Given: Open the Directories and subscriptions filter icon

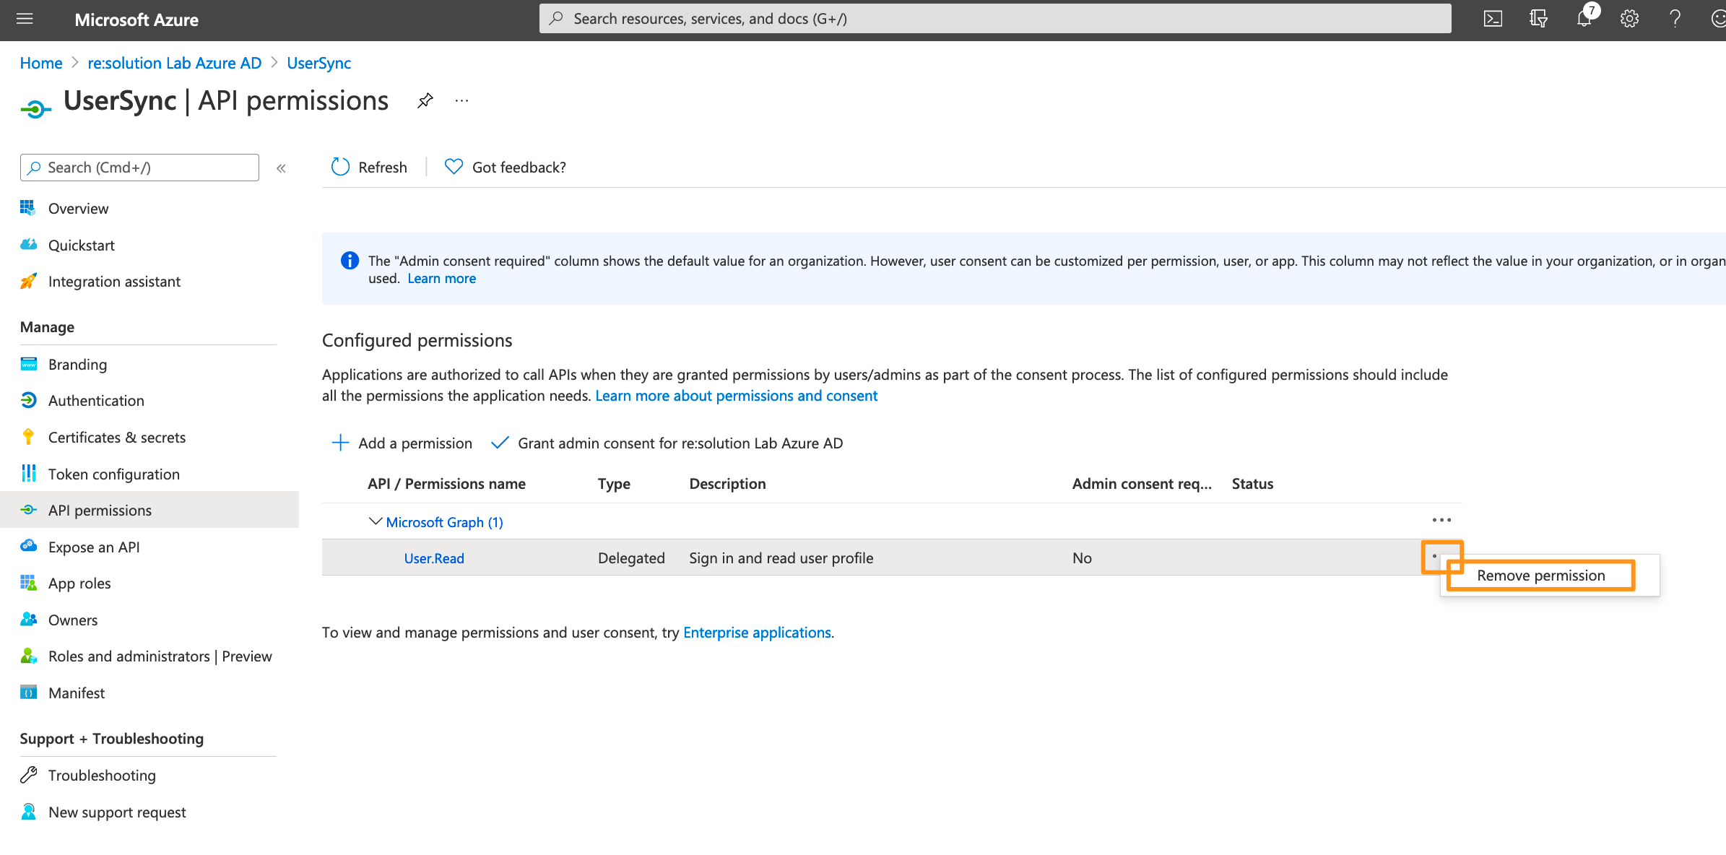Looking at the screenshot, I should click(x=1538, y=19).
